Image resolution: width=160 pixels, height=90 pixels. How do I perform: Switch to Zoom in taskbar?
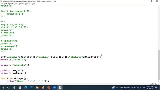click(x=54, y=88)
